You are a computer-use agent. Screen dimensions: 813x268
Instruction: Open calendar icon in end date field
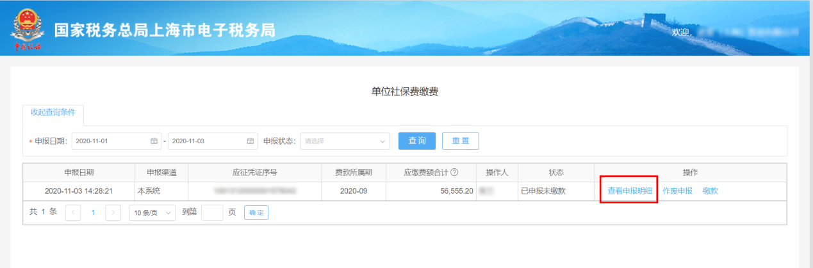[x=250, y=141]
